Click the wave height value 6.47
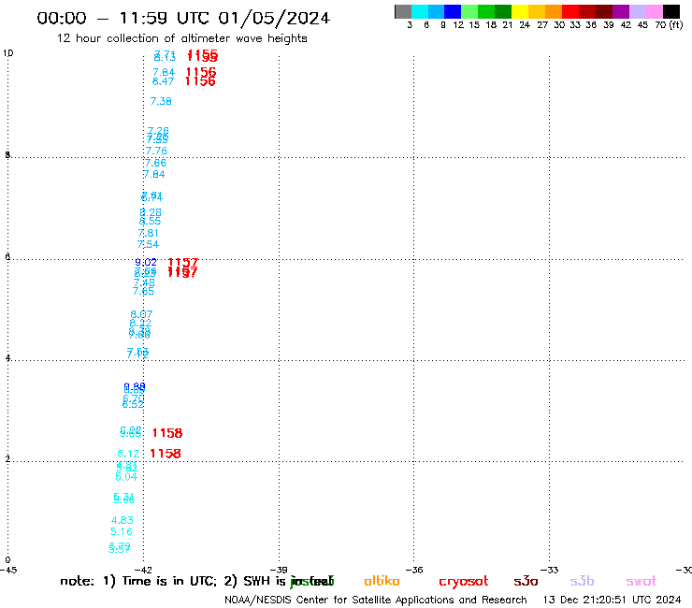 point(163,81)
